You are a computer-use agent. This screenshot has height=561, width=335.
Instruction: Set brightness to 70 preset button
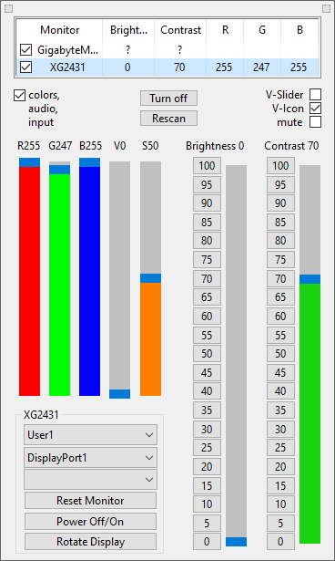tap(207, 278)
